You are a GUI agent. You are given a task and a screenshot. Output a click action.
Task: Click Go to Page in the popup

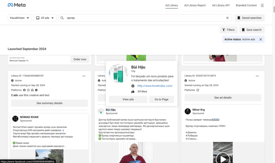point(162,99)
